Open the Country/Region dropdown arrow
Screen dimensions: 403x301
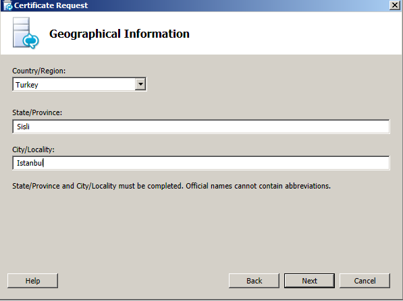tap(140, 84)
